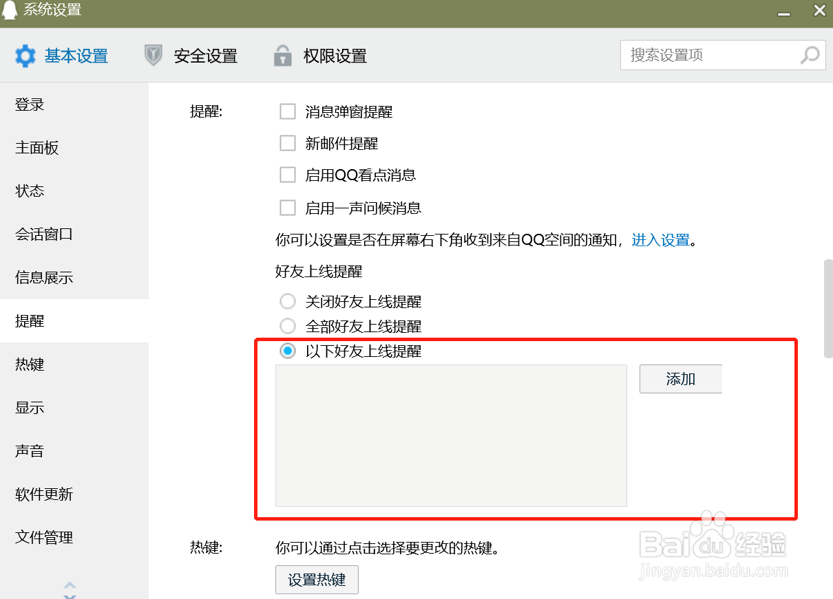Click the QQ penguin icon in the title bar
This screenshot has height=599, width=833.
(10, 10)
